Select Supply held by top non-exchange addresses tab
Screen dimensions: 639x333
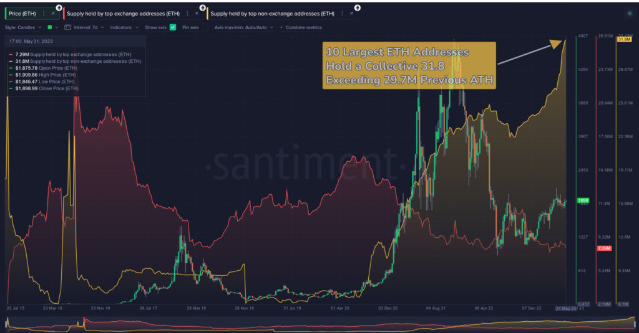tap(272, 14)
